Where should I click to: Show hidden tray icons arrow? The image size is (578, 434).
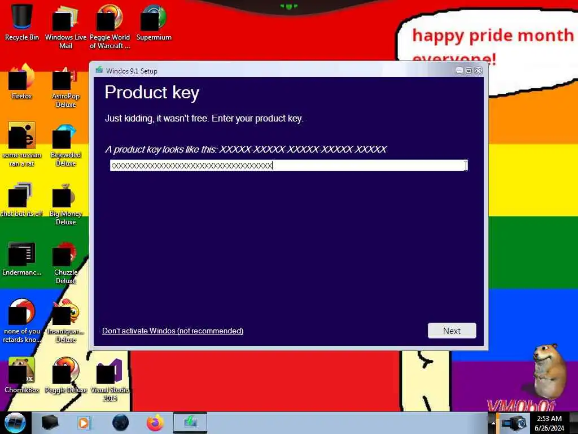click(493, 423)
